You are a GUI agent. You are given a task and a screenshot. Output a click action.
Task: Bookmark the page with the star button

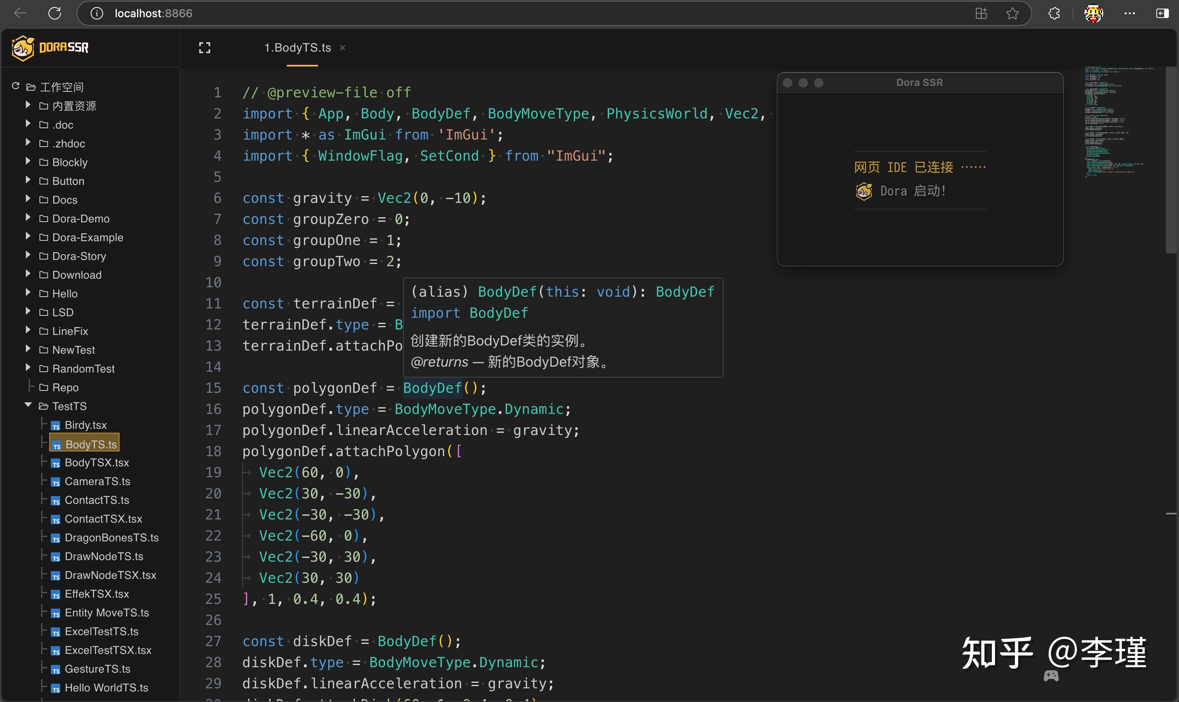[x=1012, y=13]
